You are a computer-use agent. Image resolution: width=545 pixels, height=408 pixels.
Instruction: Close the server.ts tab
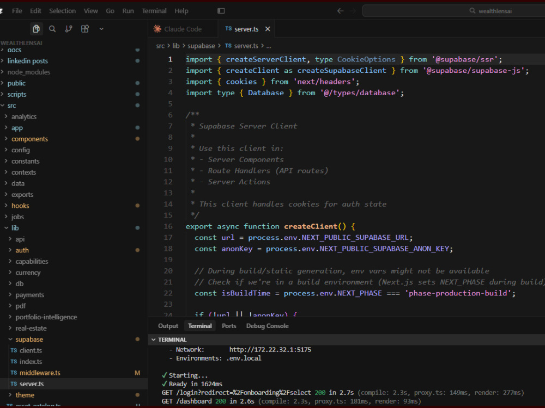click(268, 29)
